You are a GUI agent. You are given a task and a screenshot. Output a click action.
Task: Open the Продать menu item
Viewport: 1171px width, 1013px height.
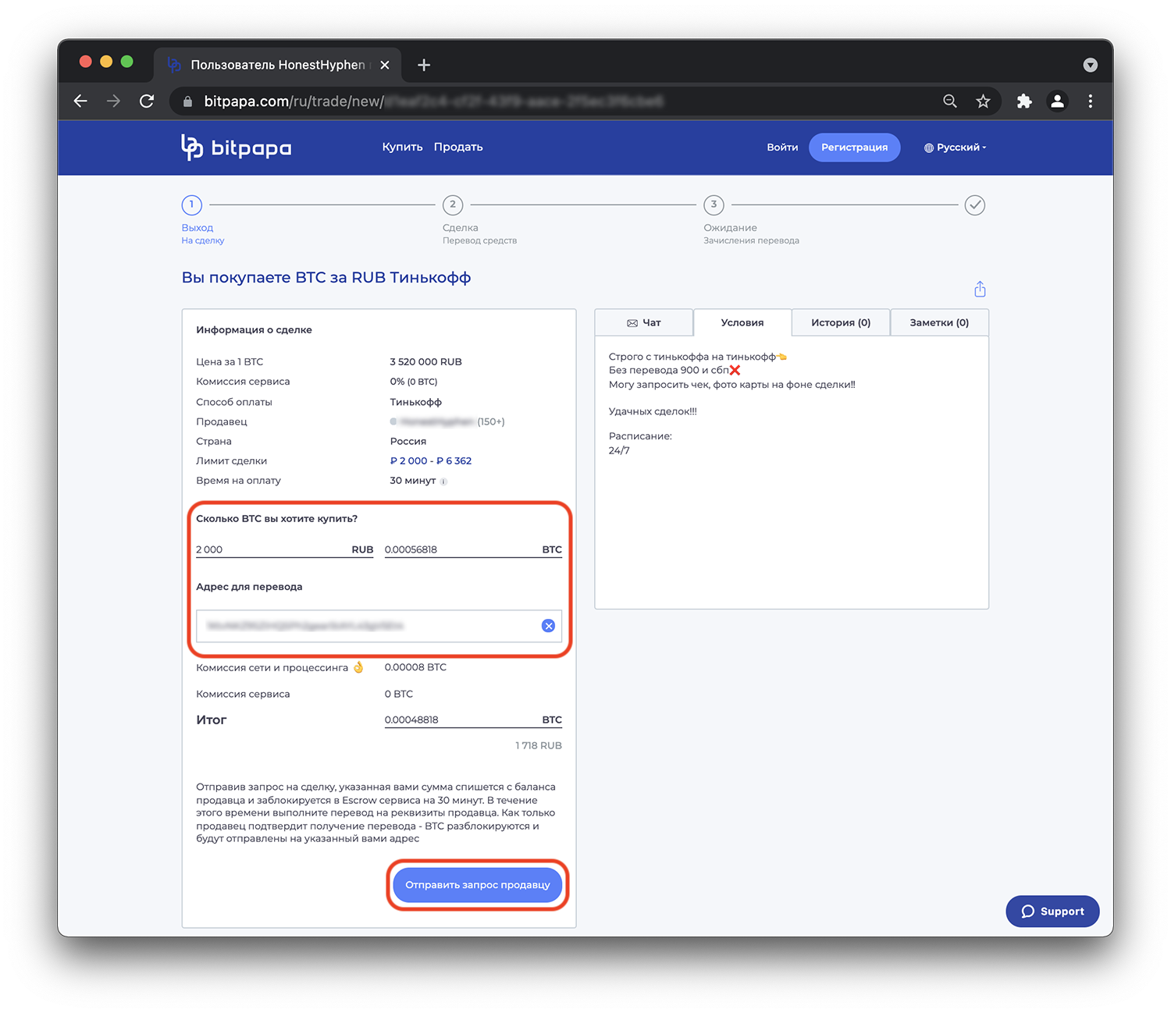458,147
